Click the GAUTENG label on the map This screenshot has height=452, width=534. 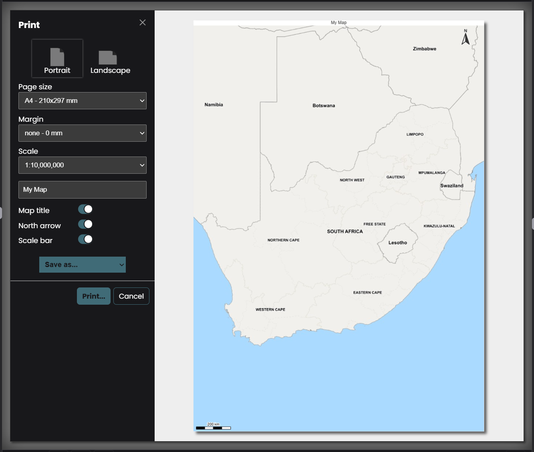pyautogui.click(x=396, y=177)
